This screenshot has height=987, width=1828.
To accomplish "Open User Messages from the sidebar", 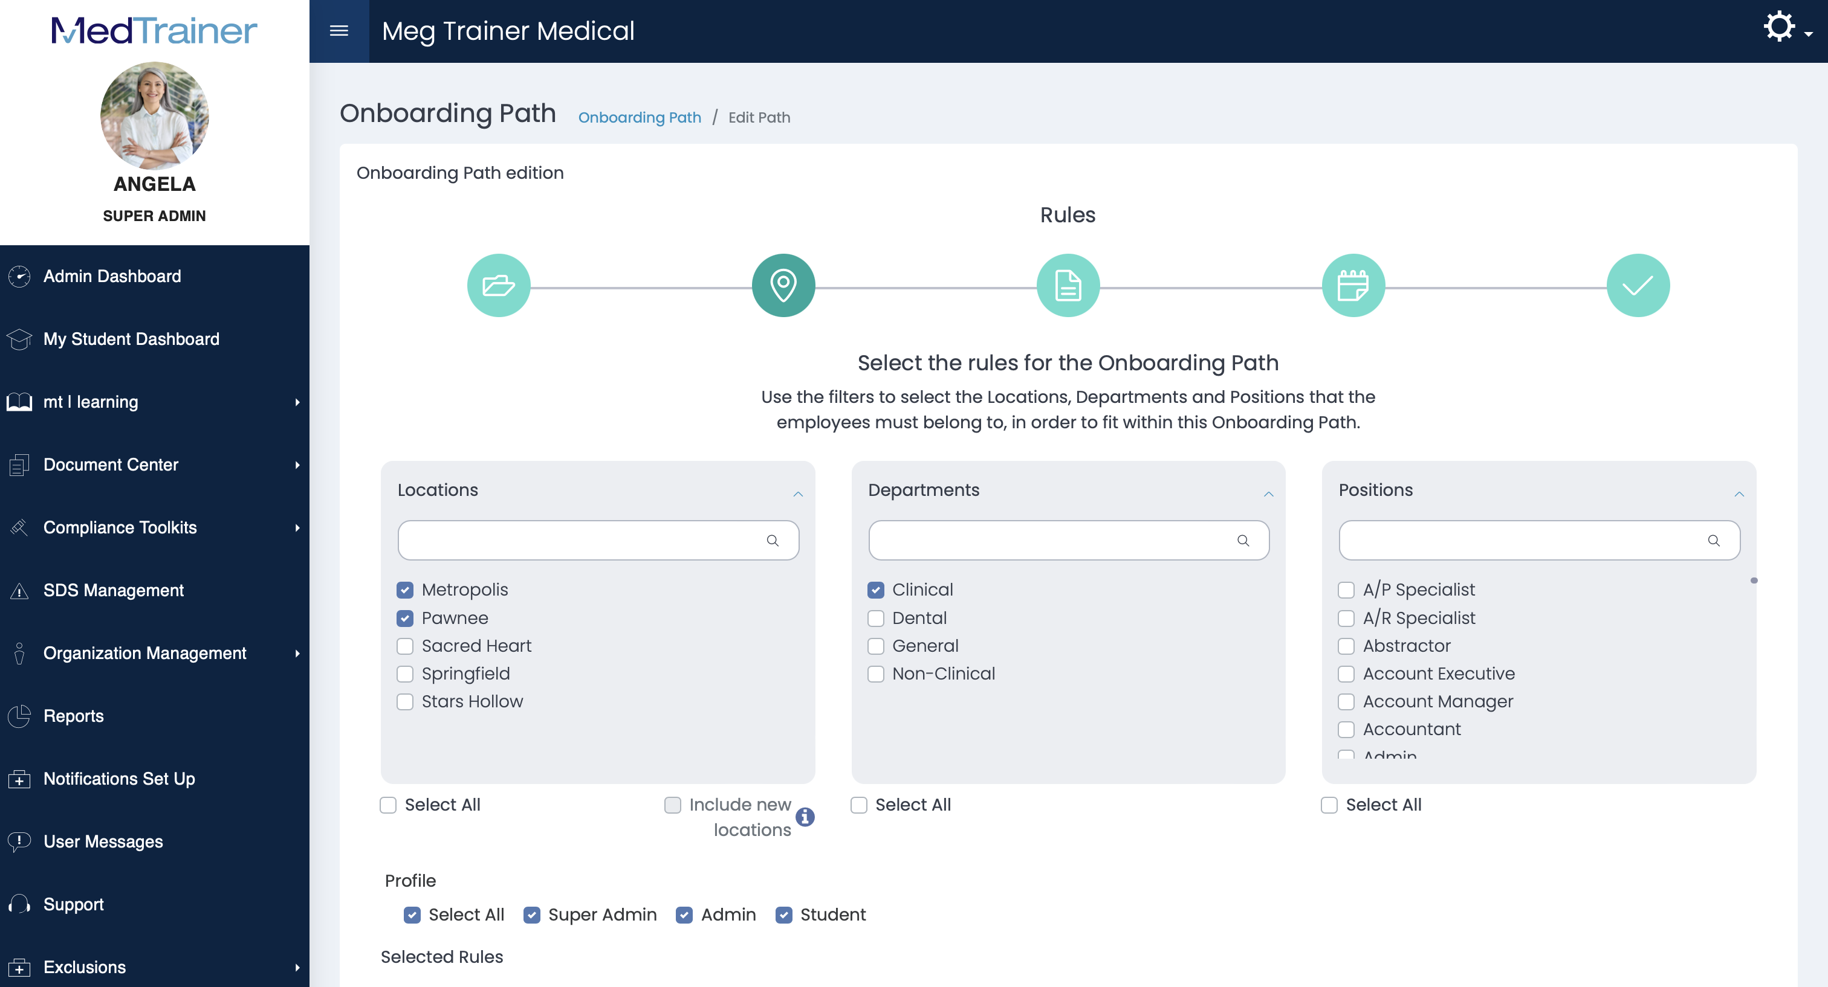I will [102, 841].
